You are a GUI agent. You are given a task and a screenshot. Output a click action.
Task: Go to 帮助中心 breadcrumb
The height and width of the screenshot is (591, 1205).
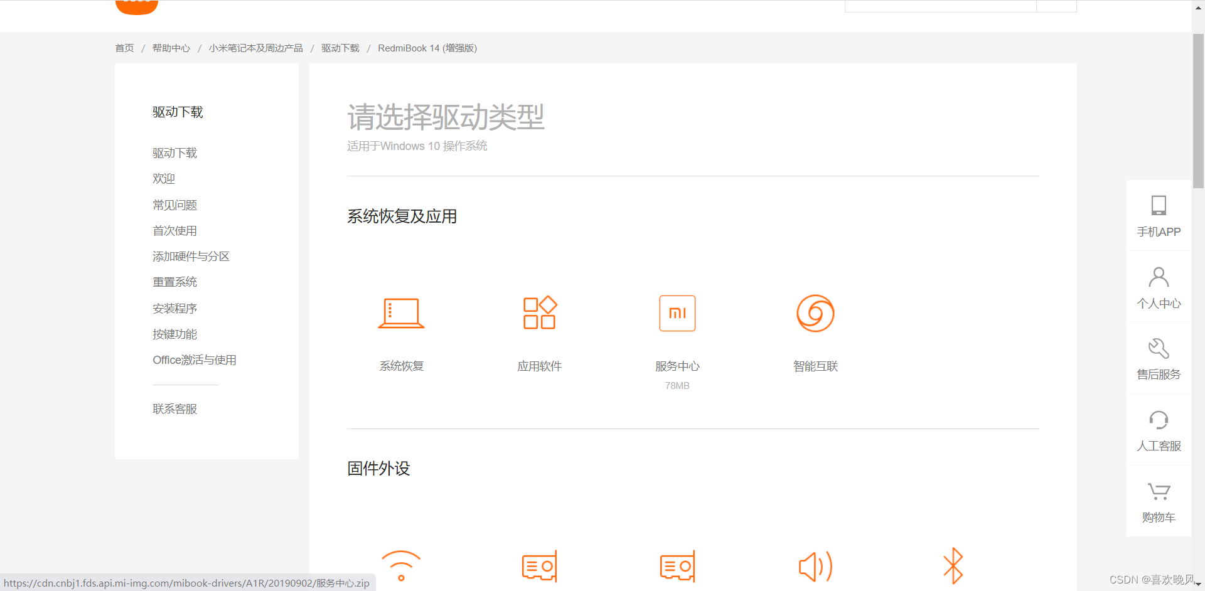pyautogui.click(x=171, y=48)
